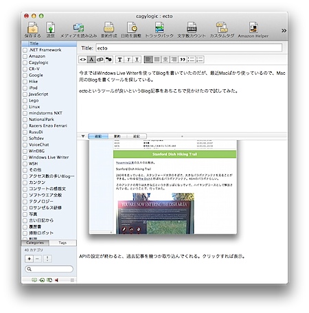
Task: Click the Hike category label
Action: click(x=33, y=82)
